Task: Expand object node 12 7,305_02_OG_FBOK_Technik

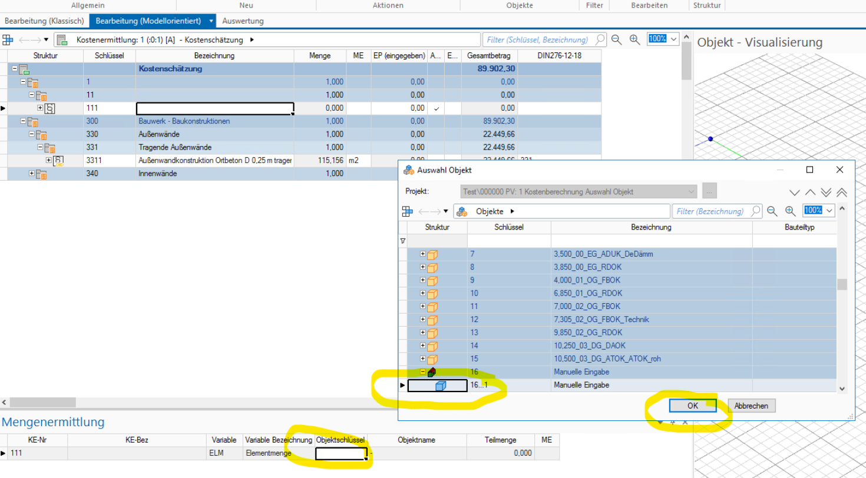Action: 423,320
